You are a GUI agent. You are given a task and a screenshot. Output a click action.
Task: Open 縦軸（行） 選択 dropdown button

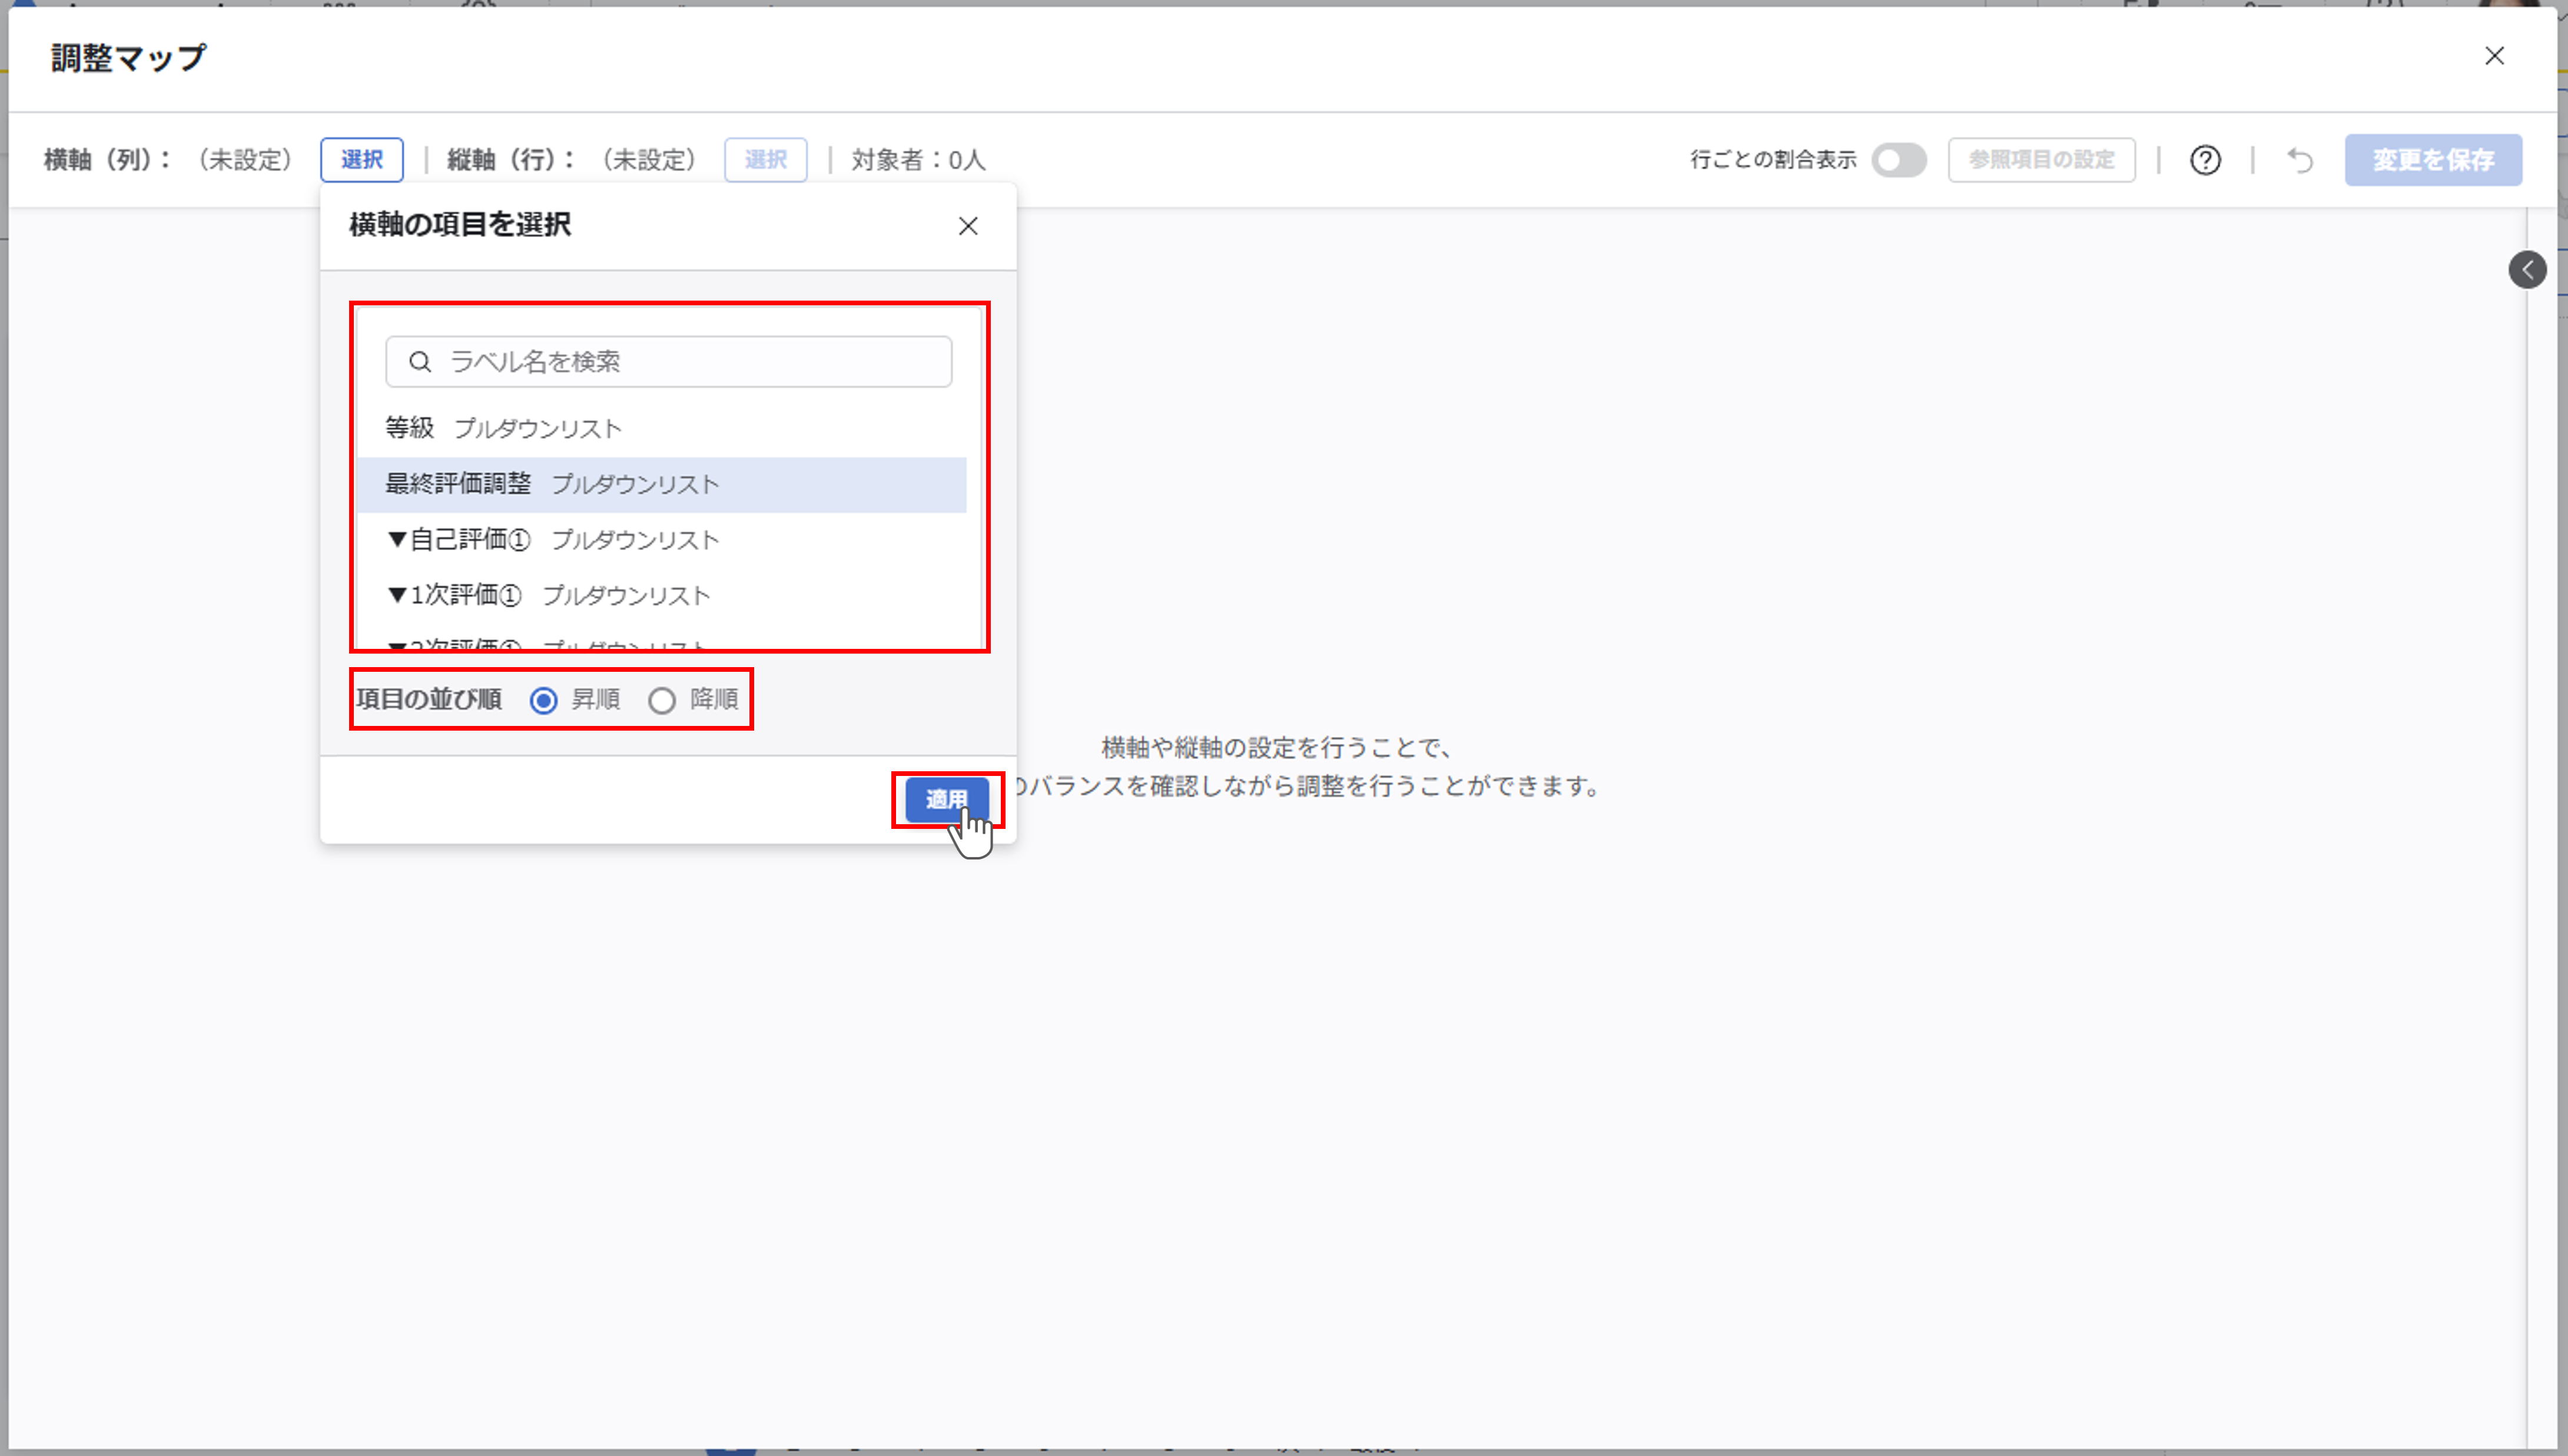coord(765,160)
